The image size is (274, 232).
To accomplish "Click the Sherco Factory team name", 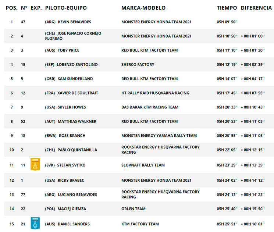I will point(138,64).
